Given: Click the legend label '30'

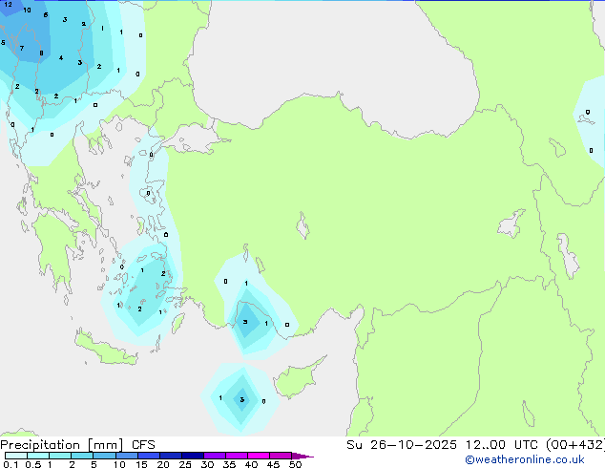Looking at the screenshot, I should [x=207, y=464].
